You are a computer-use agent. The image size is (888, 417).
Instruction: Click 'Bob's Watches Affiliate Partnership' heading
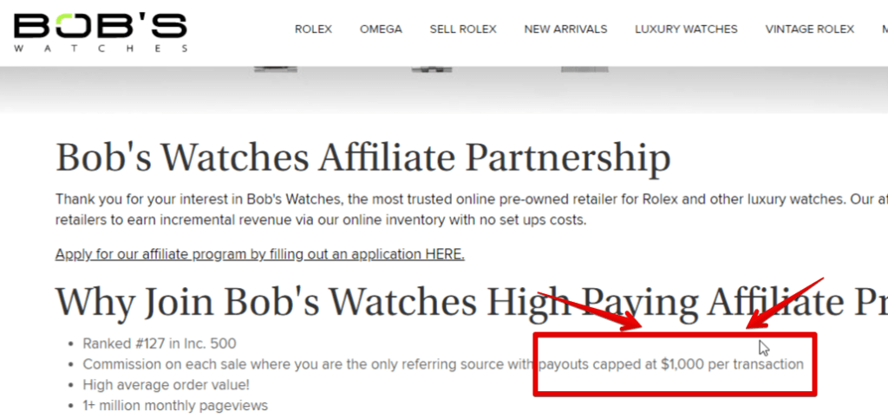tap(363, 157)
